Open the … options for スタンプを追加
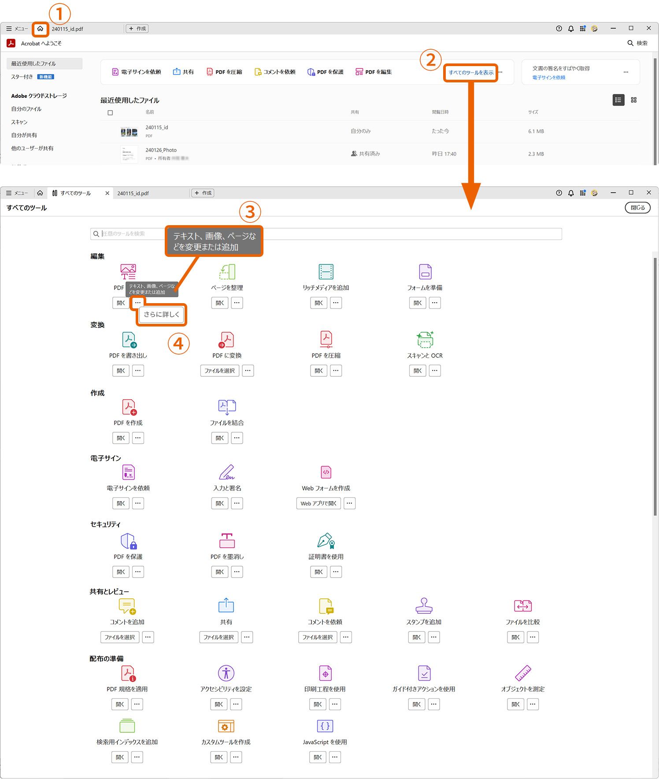 coord(434,638)
